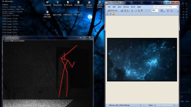Screen dimensions: 191x107
Task: Launch Google Chrome from desktop
Action: pos(89,4)
